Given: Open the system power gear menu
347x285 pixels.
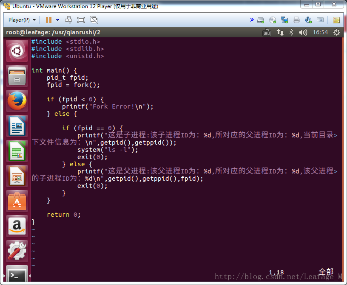Looking at the screenshot, I should (337, 33).
